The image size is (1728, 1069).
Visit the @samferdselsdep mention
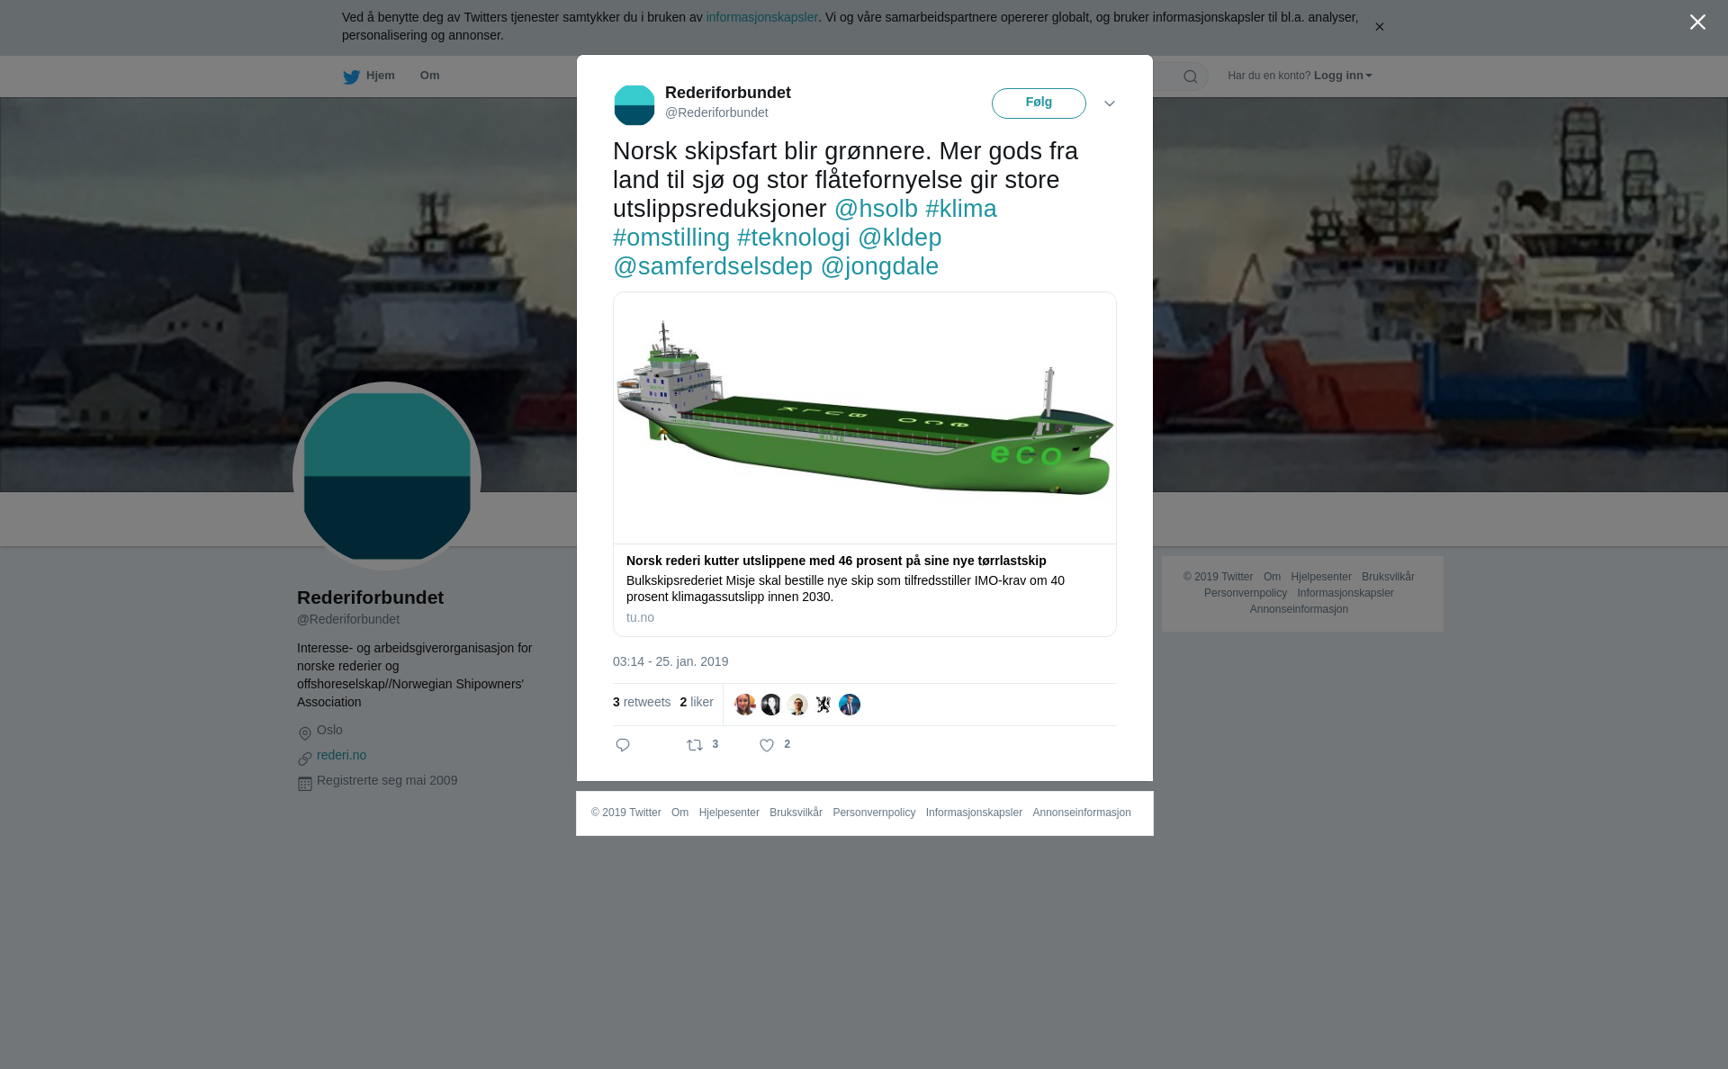point(713,266)
